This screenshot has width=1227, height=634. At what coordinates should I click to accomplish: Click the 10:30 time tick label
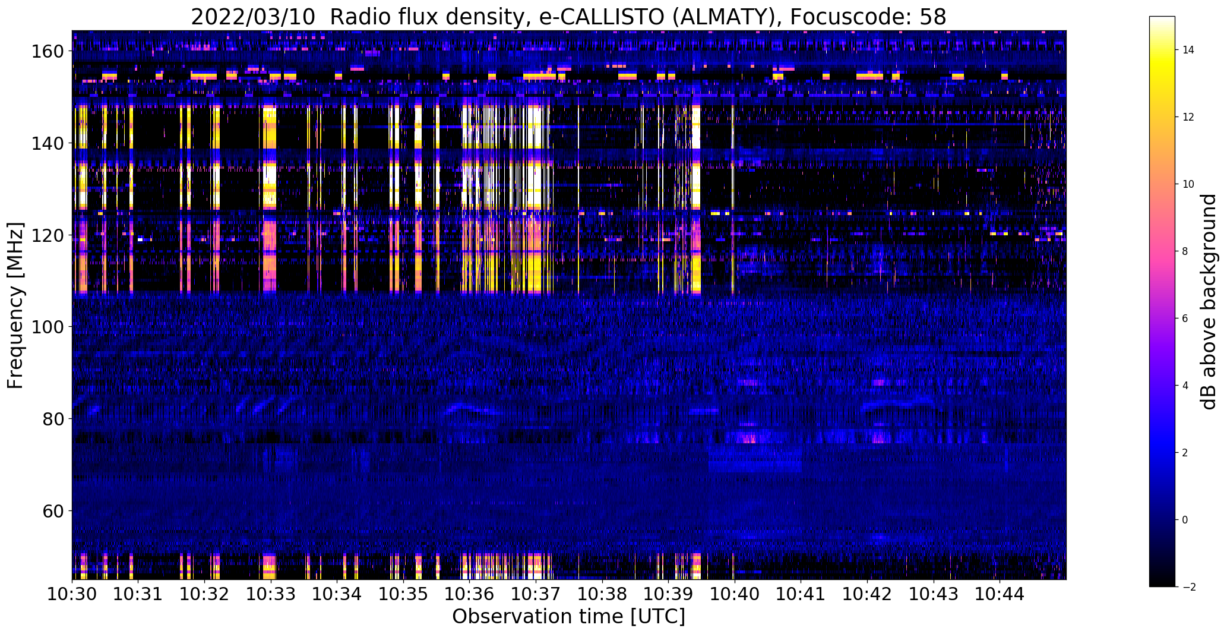(72, 594)
